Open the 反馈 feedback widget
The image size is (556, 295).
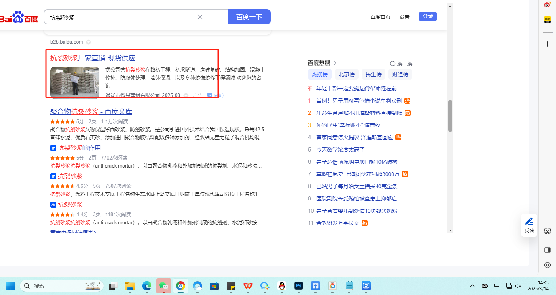click(x=529, y=225)
